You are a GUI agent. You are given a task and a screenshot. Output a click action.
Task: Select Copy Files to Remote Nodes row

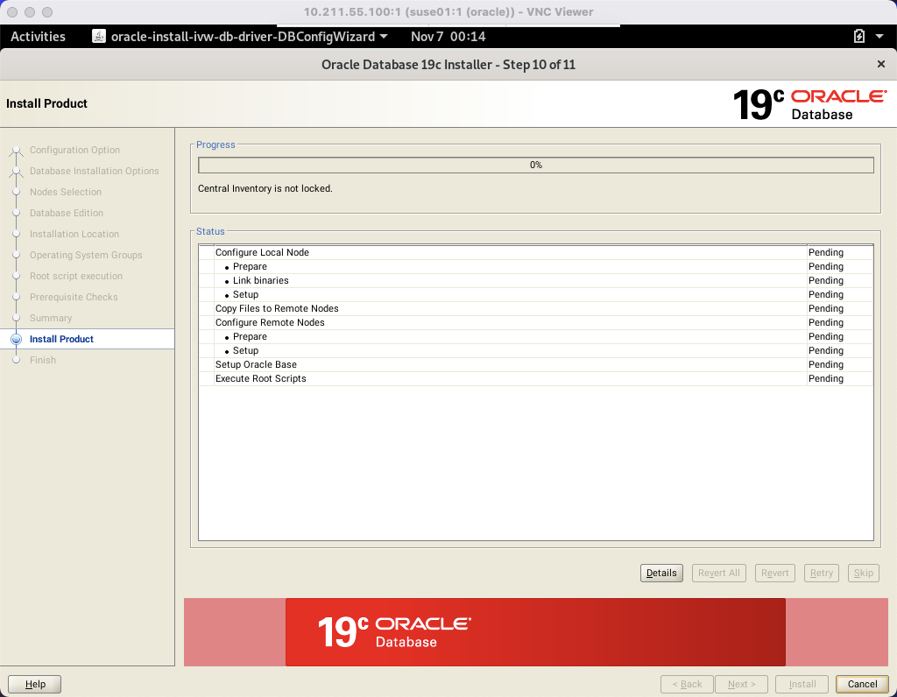[535, 308]
